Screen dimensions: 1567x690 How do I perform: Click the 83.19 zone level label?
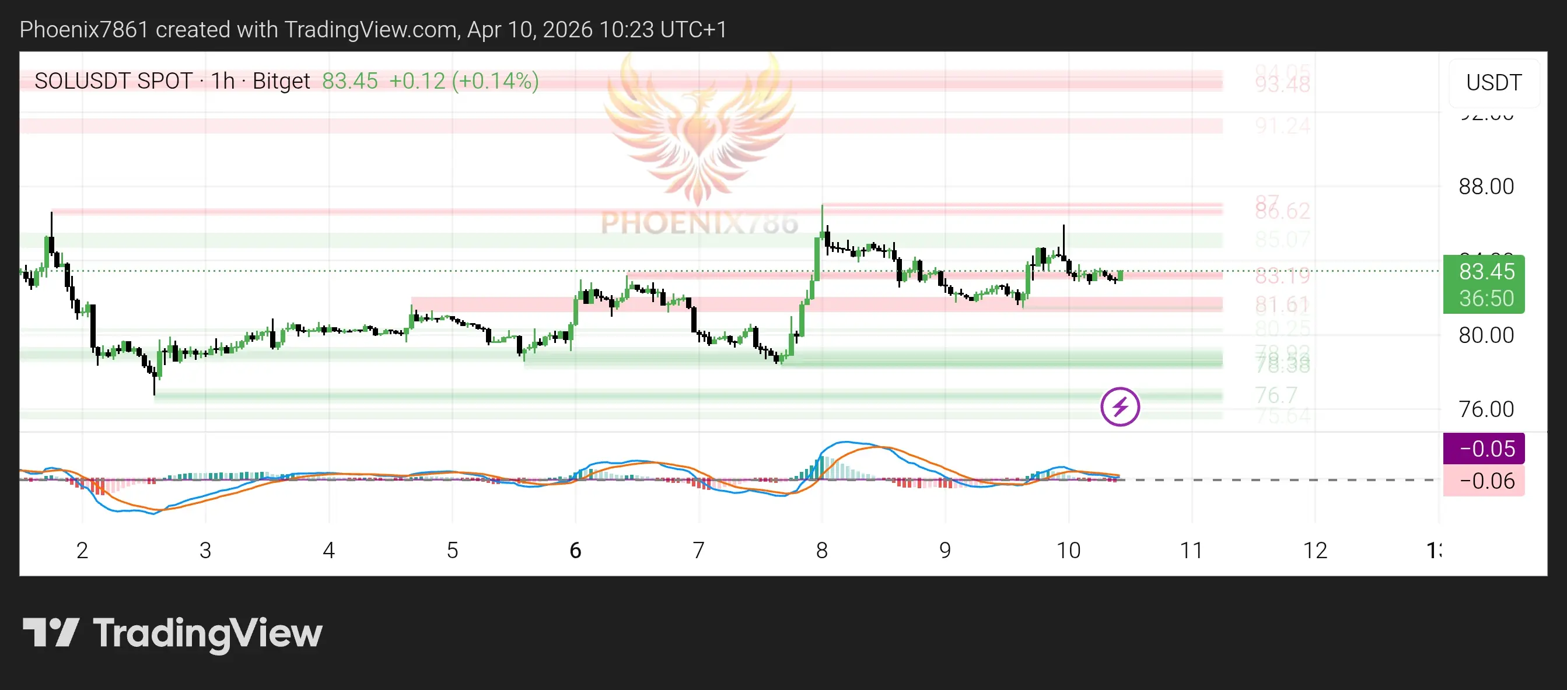(x=1282, y=276)
